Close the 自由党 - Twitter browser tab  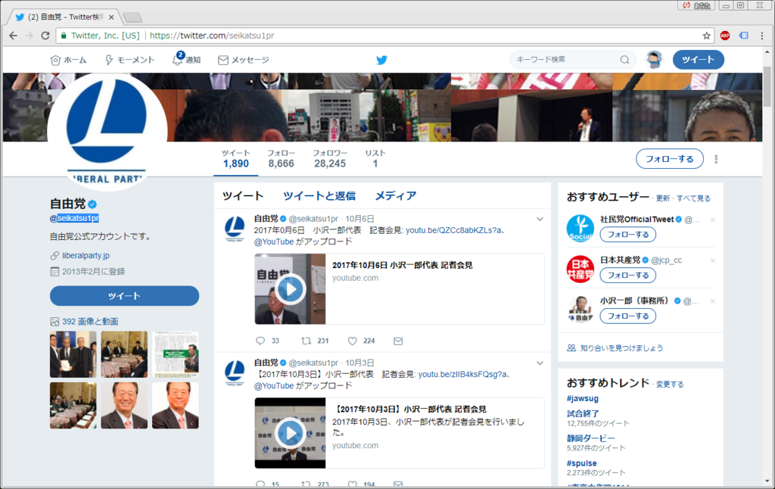click(x=111, y=17)
